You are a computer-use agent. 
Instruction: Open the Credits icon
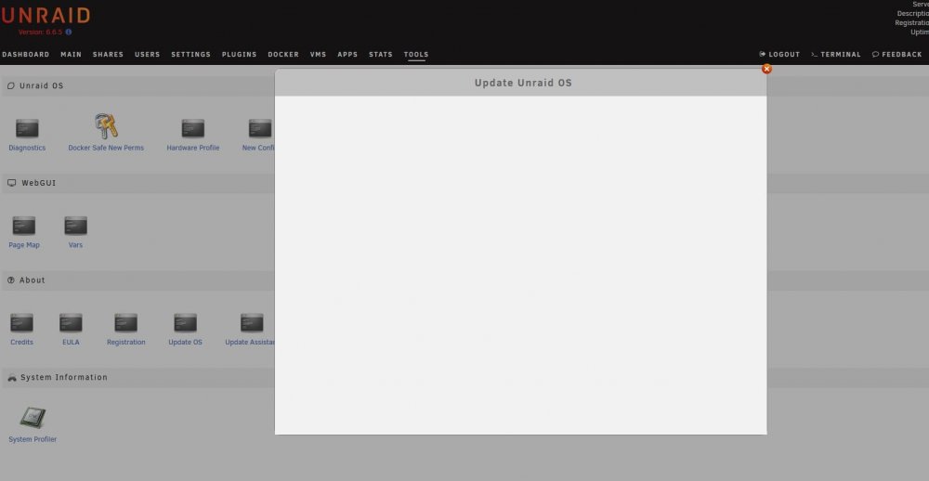tap(22, 323)
